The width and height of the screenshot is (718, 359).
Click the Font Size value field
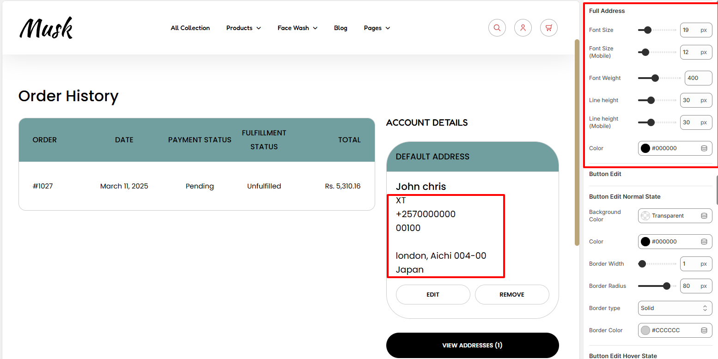tap(696, 30)
